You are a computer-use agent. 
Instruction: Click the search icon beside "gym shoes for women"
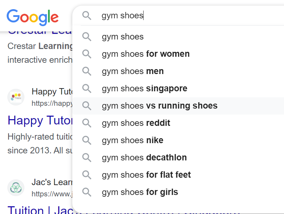(x=86, y=54)
